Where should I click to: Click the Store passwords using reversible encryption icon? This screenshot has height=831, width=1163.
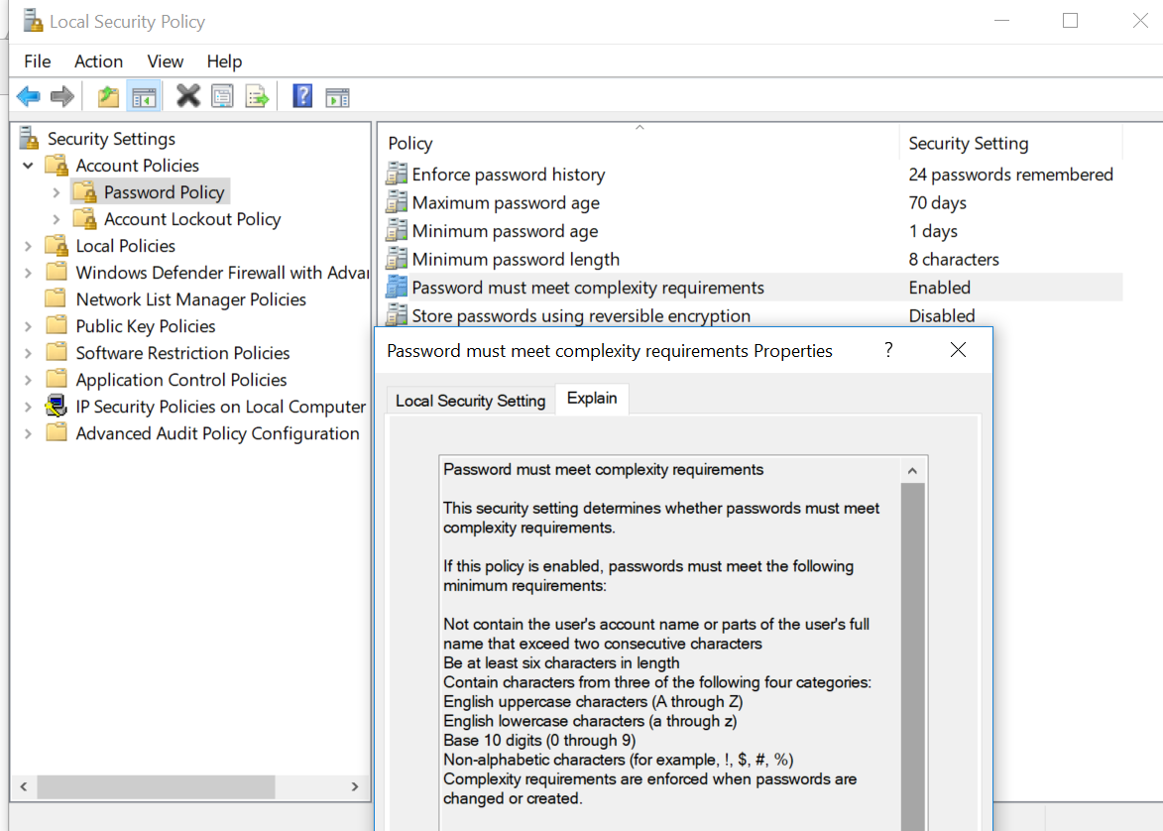coord(397,314)
